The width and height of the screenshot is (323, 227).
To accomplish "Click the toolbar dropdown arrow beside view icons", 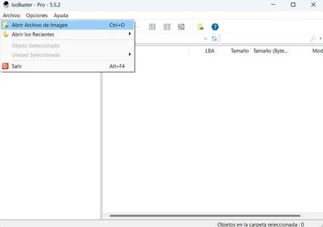I will (x=137, y=27).
